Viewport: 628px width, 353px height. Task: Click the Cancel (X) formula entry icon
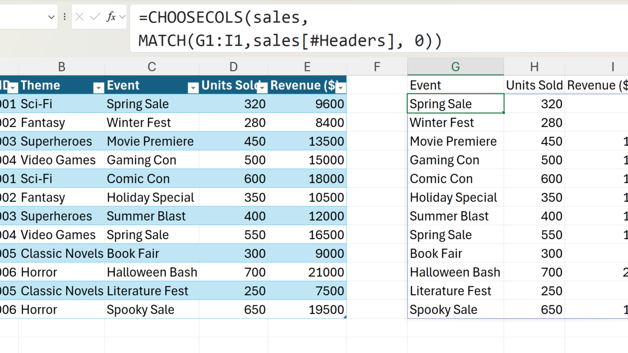pos(79,17)
